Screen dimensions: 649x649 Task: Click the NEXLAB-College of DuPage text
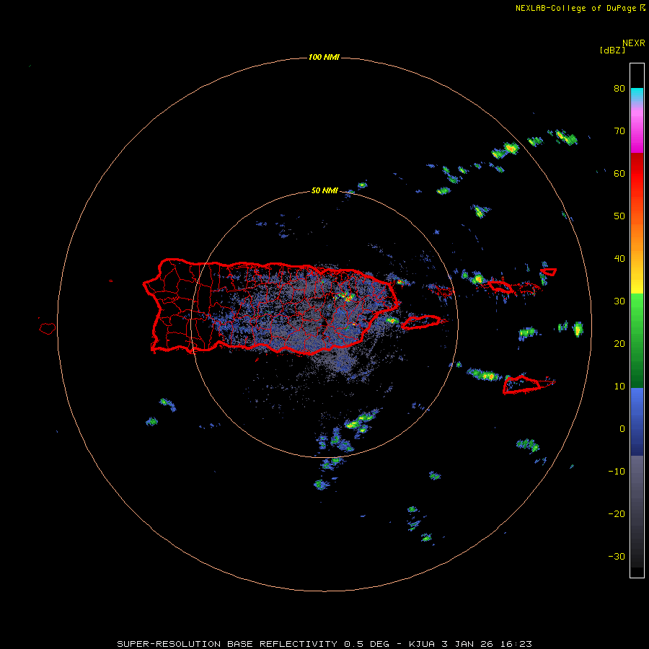click(x=575, y=8)
